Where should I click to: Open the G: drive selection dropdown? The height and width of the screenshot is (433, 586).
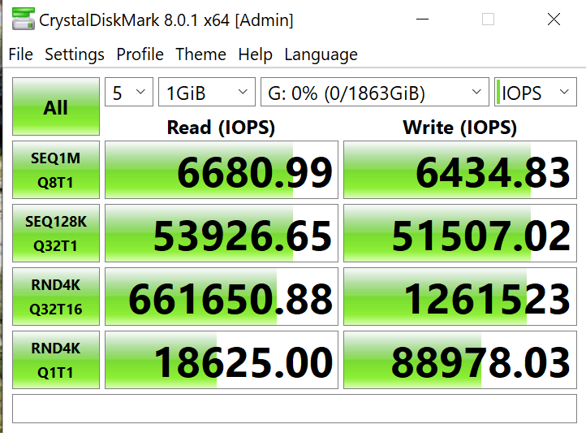(x=374, y=93)
